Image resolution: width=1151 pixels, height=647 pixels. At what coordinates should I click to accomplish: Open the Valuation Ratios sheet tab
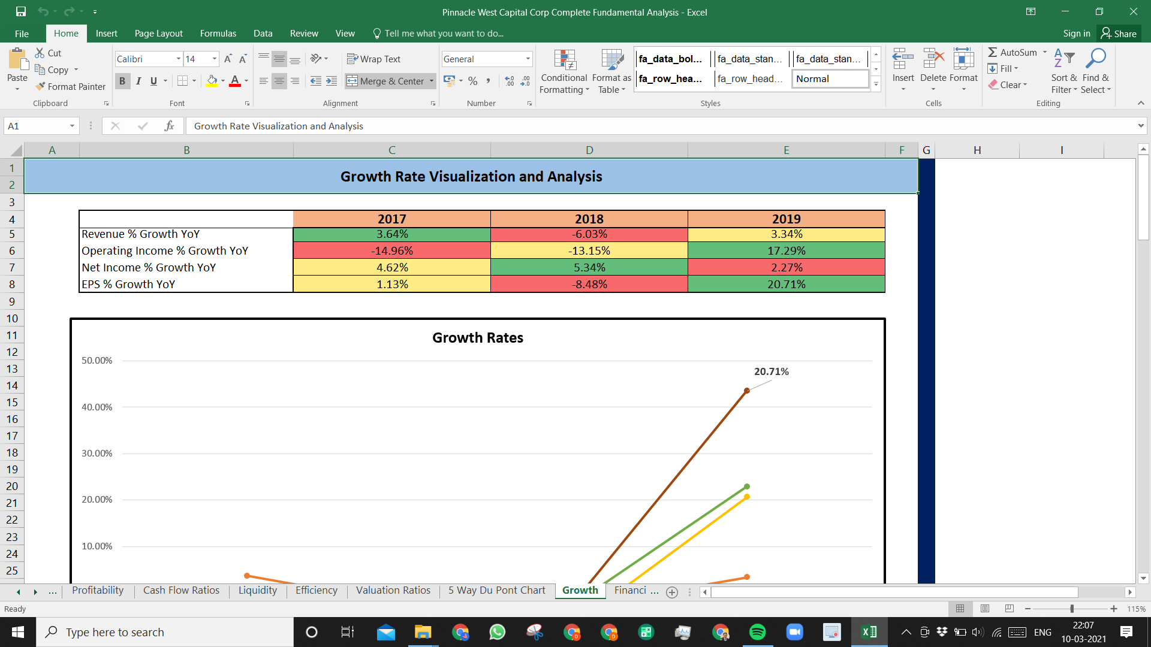pyautogui.click(x=393, y=590)
